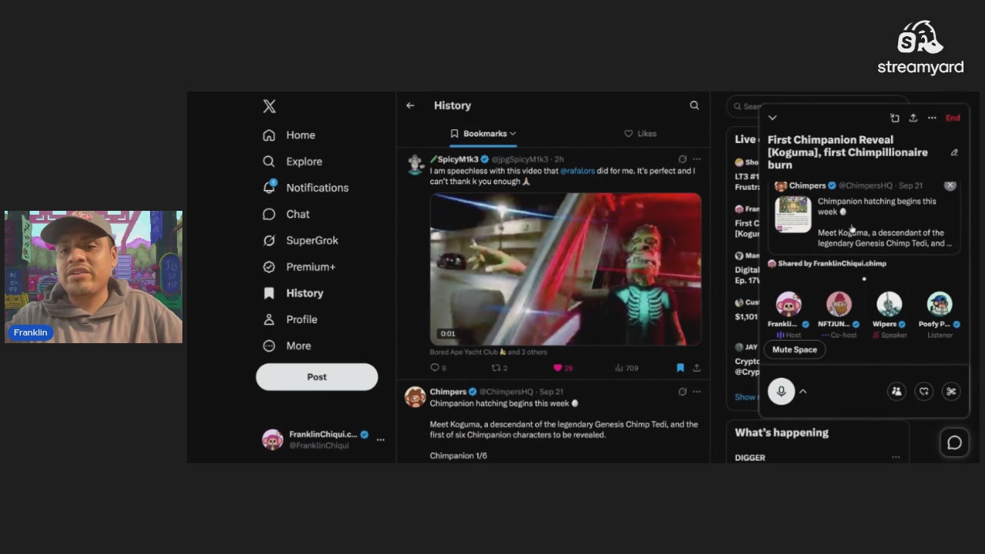Toggle the Space microphone
This screenshot has width=985, height=554.
tap(781, 392)
